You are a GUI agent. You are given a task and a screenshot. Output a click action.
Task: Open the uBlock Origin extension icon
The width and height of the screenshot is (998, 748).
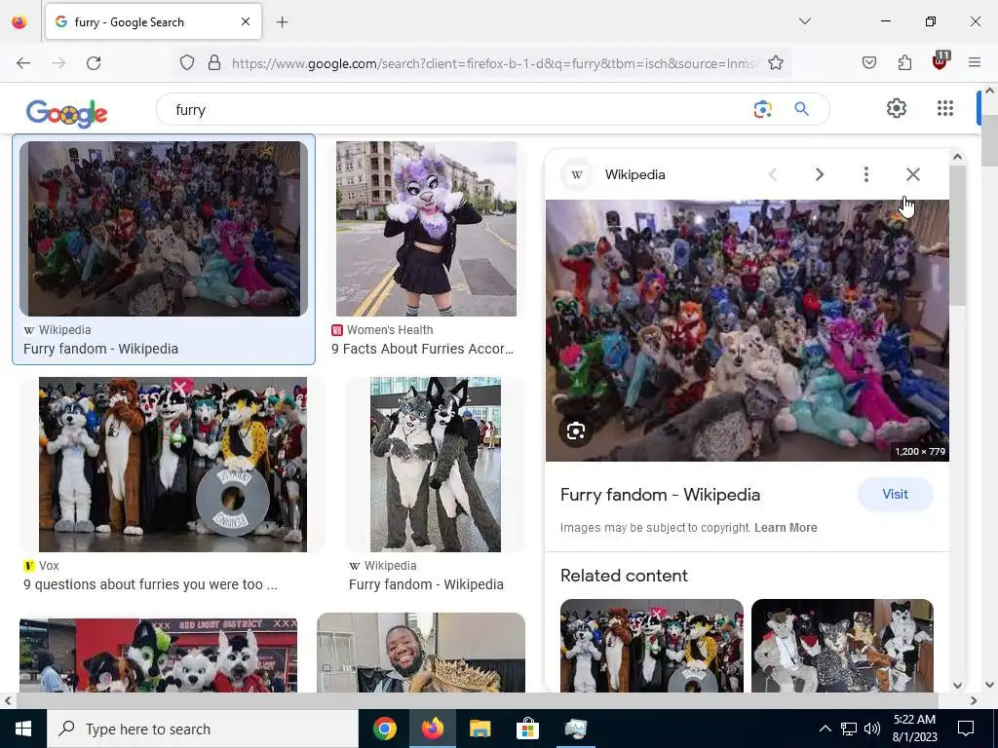click(x=940, y=61)
